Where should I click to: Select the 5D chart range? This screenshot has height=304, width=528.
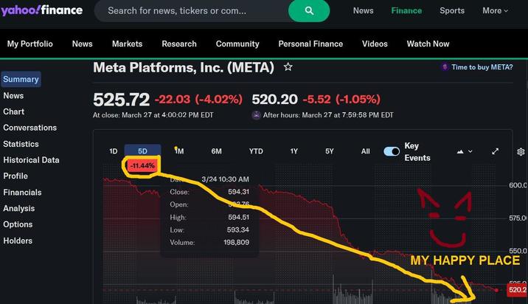click(143, 151)
